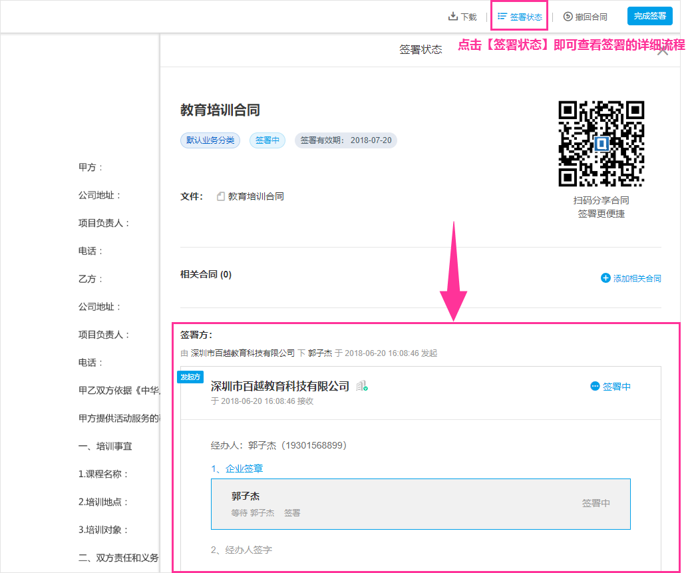Click the 签署中 status icon on the right
The height and width of the screenshot is (573, 686).
coord(595,386)
